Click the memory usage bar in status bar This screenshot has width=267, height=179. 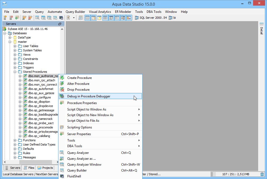235,174
